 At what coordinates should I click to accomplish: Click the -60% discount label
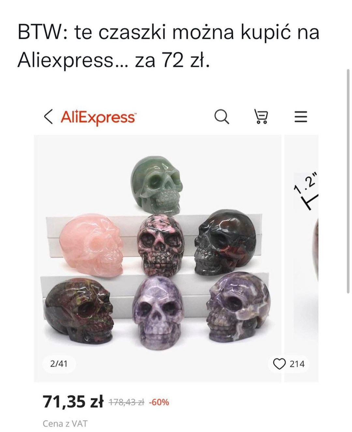[x=159, y=402]
